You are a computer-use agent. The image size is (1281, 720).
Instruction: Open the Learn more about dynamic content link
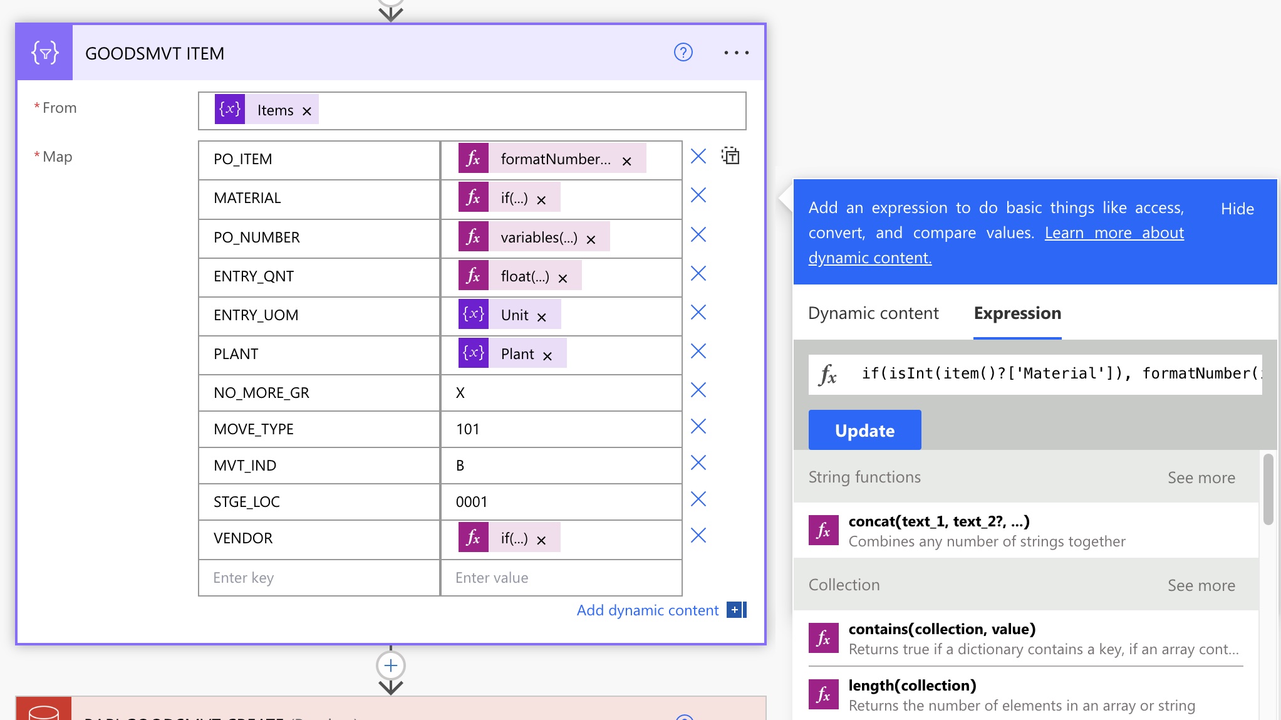point(1114,233)
